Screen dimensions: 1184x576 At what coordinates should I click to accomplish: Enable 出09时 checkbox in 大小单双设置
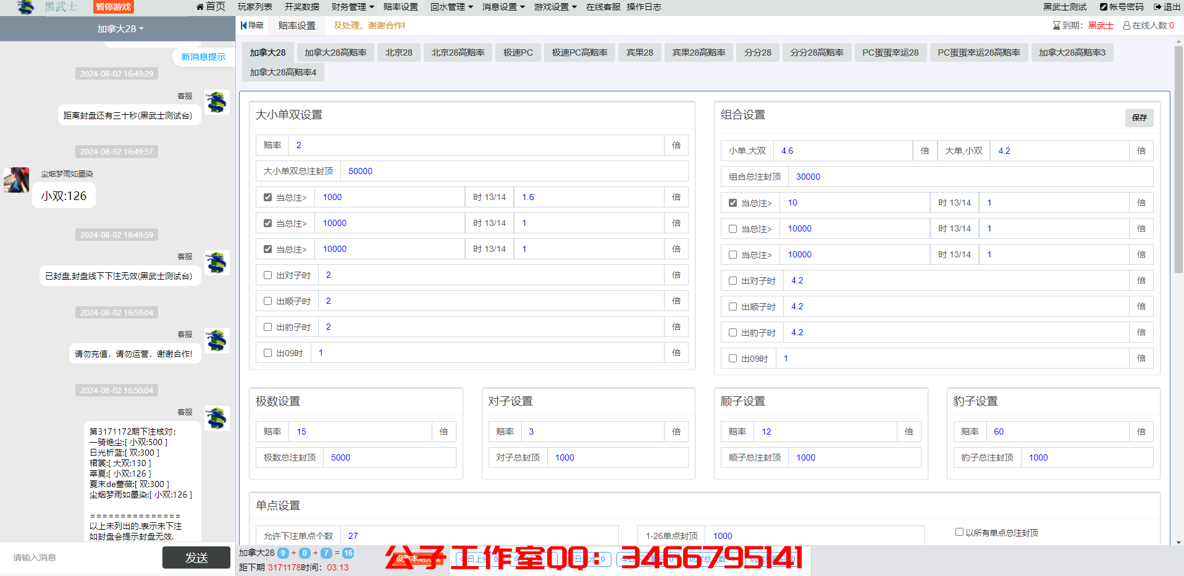tap(267, 353)
